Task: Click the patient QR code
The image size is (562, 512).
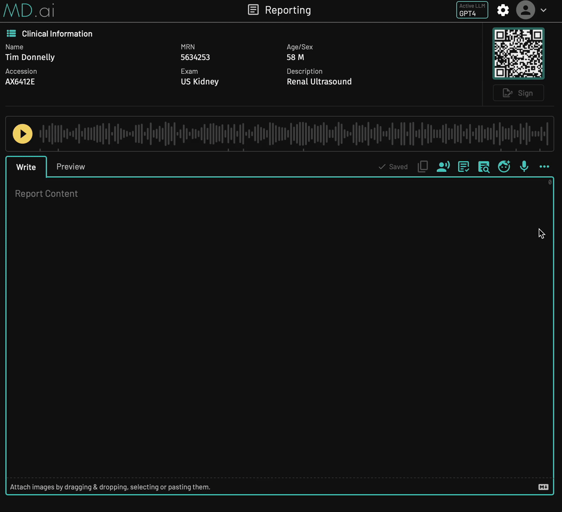Action: click(x=518, y=54)
